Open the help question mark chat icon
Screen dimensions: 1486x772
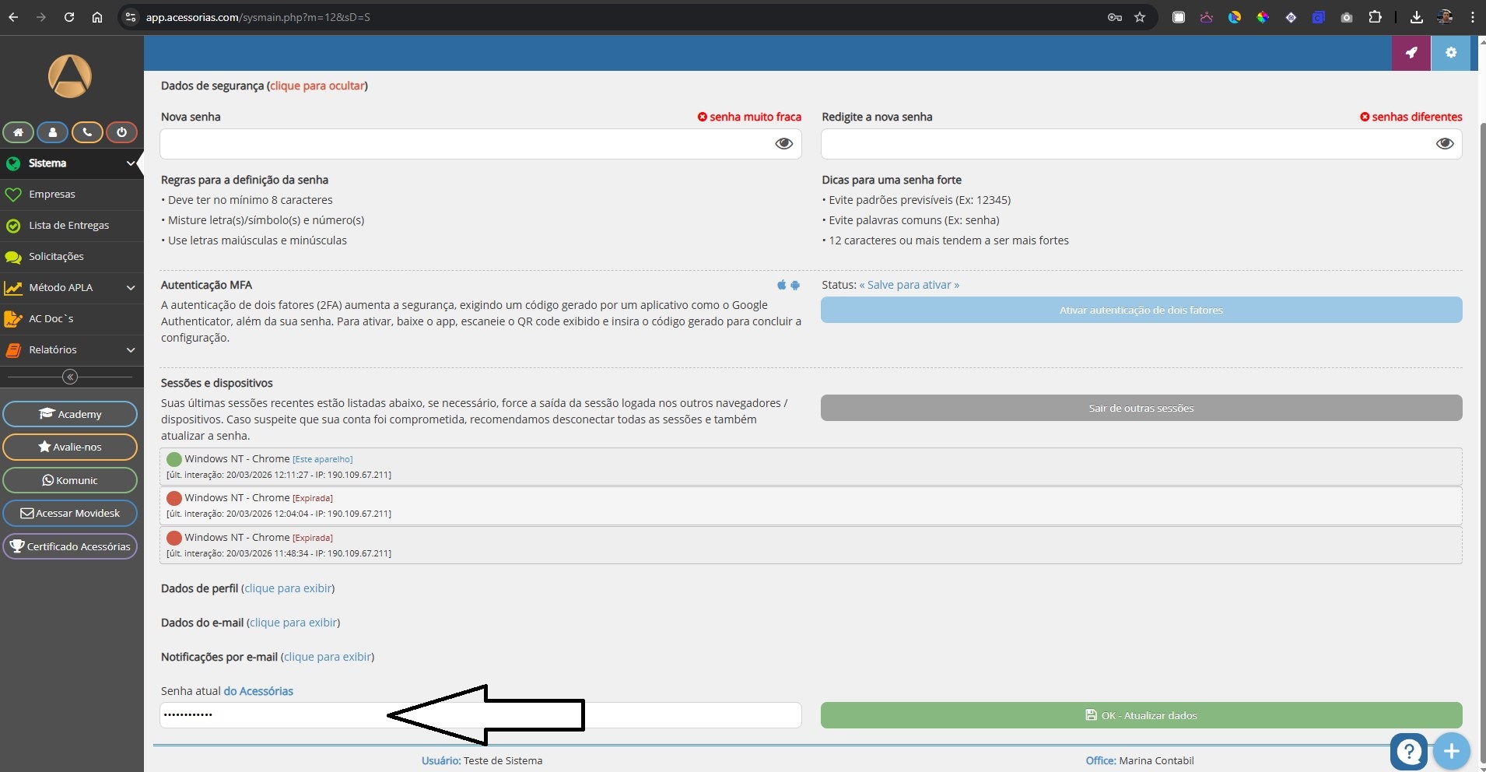pyautogui.click(x=1409, y=751)
